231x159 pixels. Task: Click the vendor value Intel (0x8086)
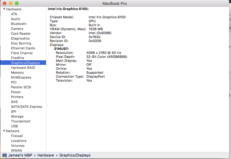(100, 33)
